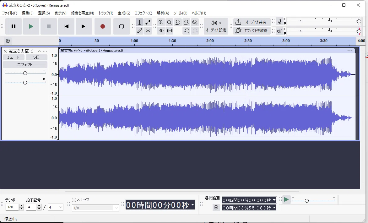Increase tempo with the stepper arrow

click(22, 206)
